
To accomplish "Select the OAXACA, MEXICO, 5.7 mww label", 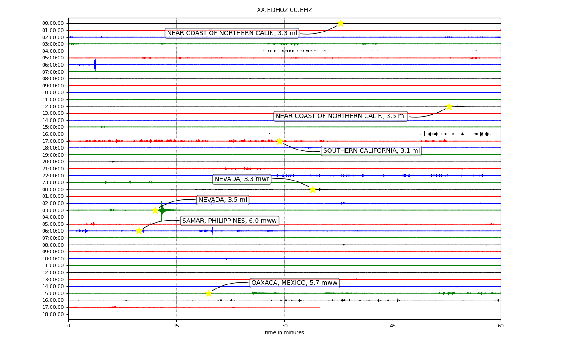I will [294, 283].
